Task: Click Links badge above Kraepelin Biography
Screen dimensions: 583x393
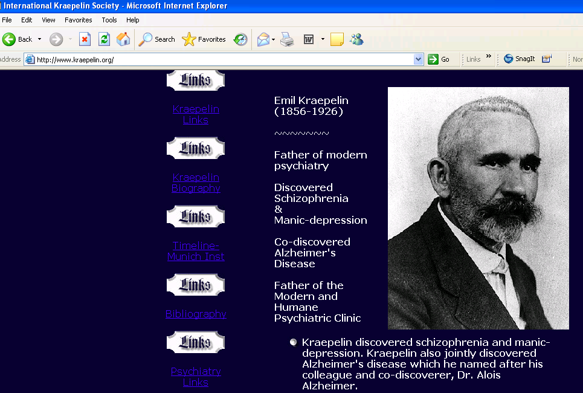Action: coord(196,148)
